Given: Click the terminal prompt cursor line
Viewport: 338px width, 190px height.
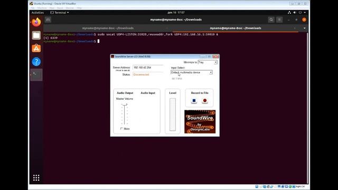Looking at the screenshot, I should point(72,41).
